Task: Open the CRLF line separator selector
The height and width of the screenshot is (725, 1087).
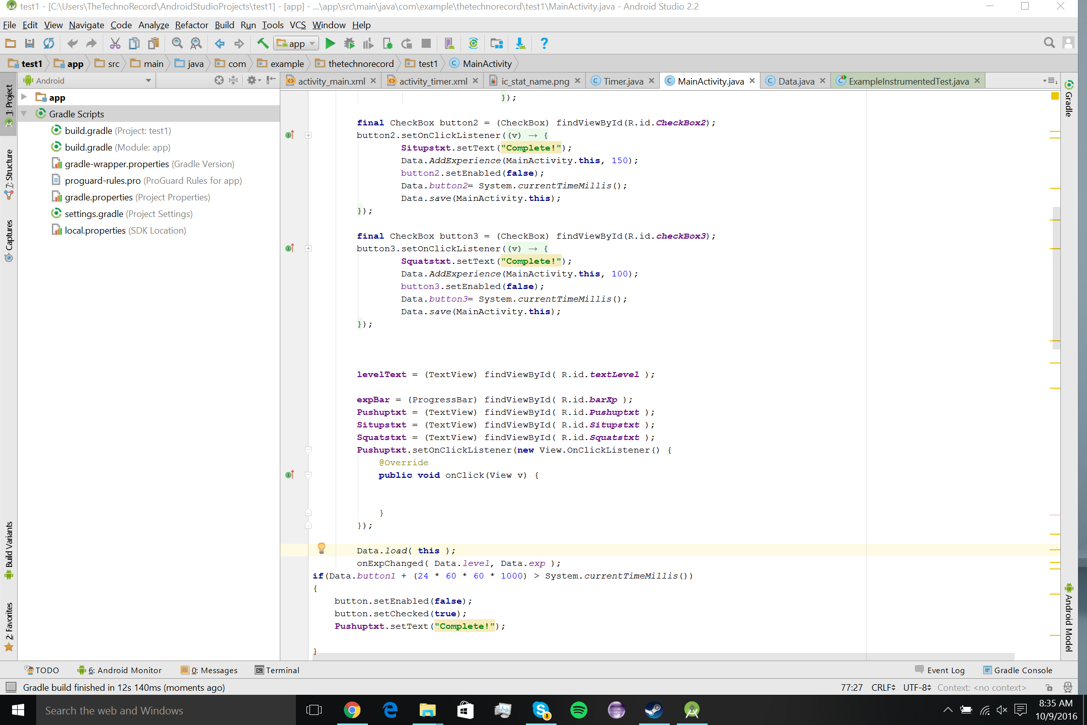Action: tap(883, 687)
